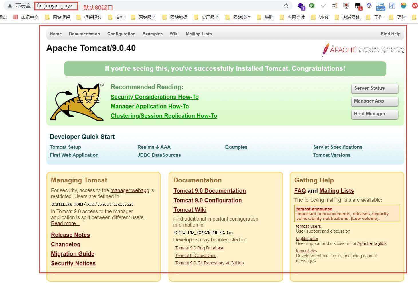The height and width of the screenshot is (283, 418).
Task: Click the Manager App button
Action: [x=375, y=101]
